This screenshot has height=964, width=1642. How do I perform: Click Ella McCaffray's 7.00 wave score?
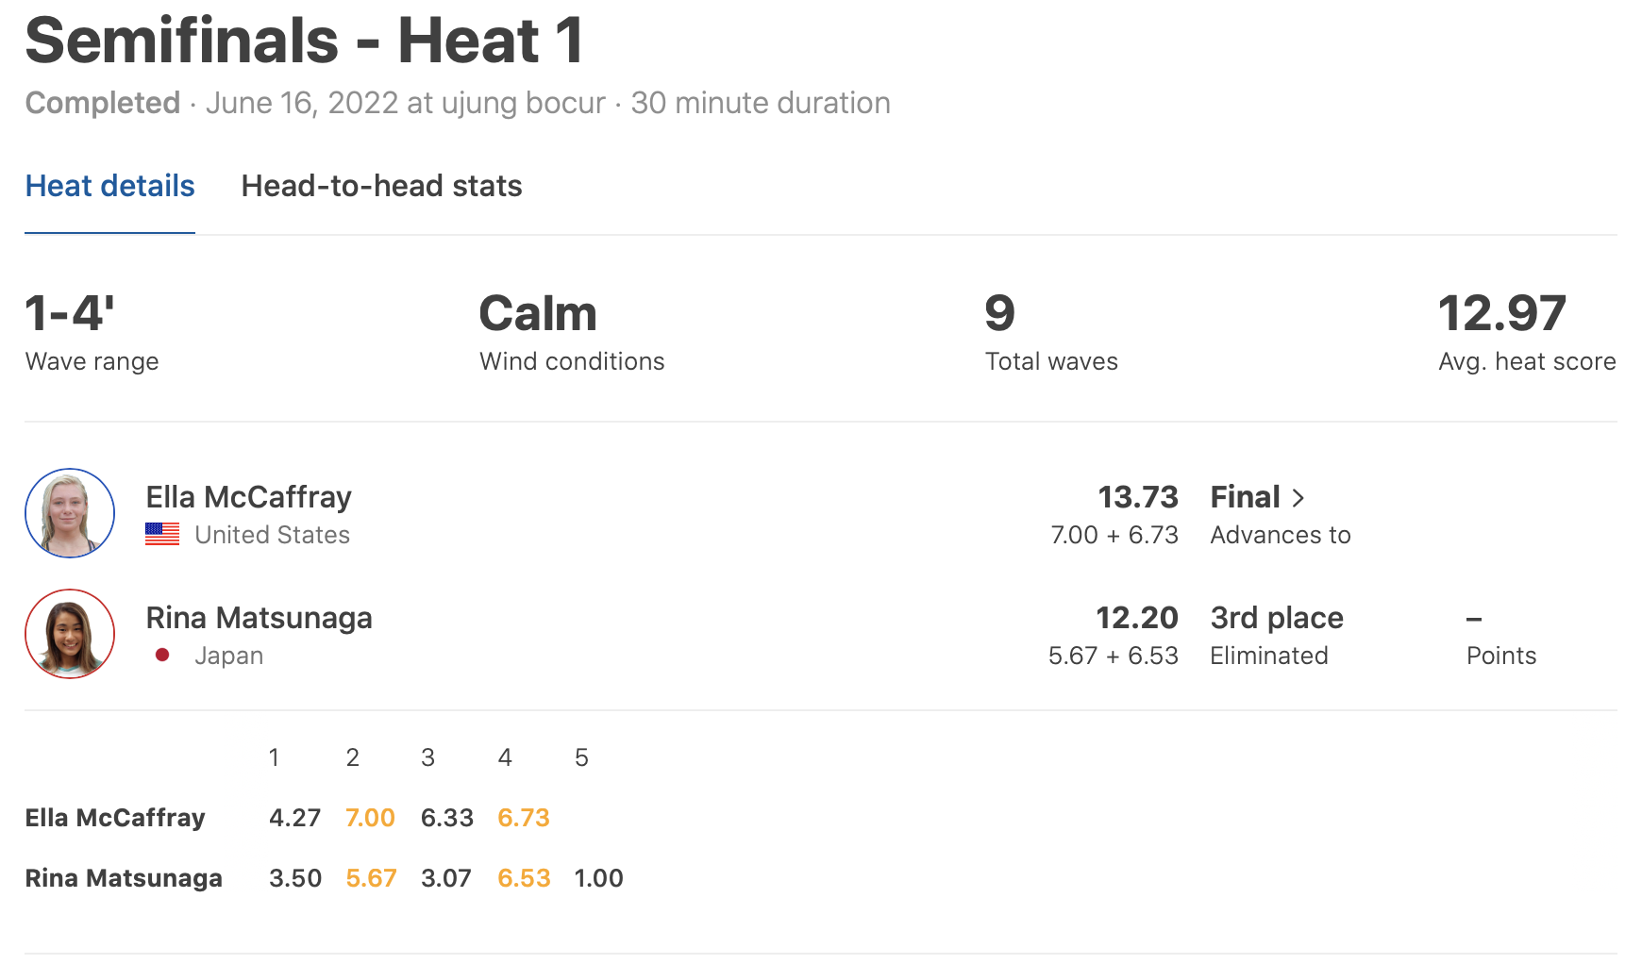370,818
